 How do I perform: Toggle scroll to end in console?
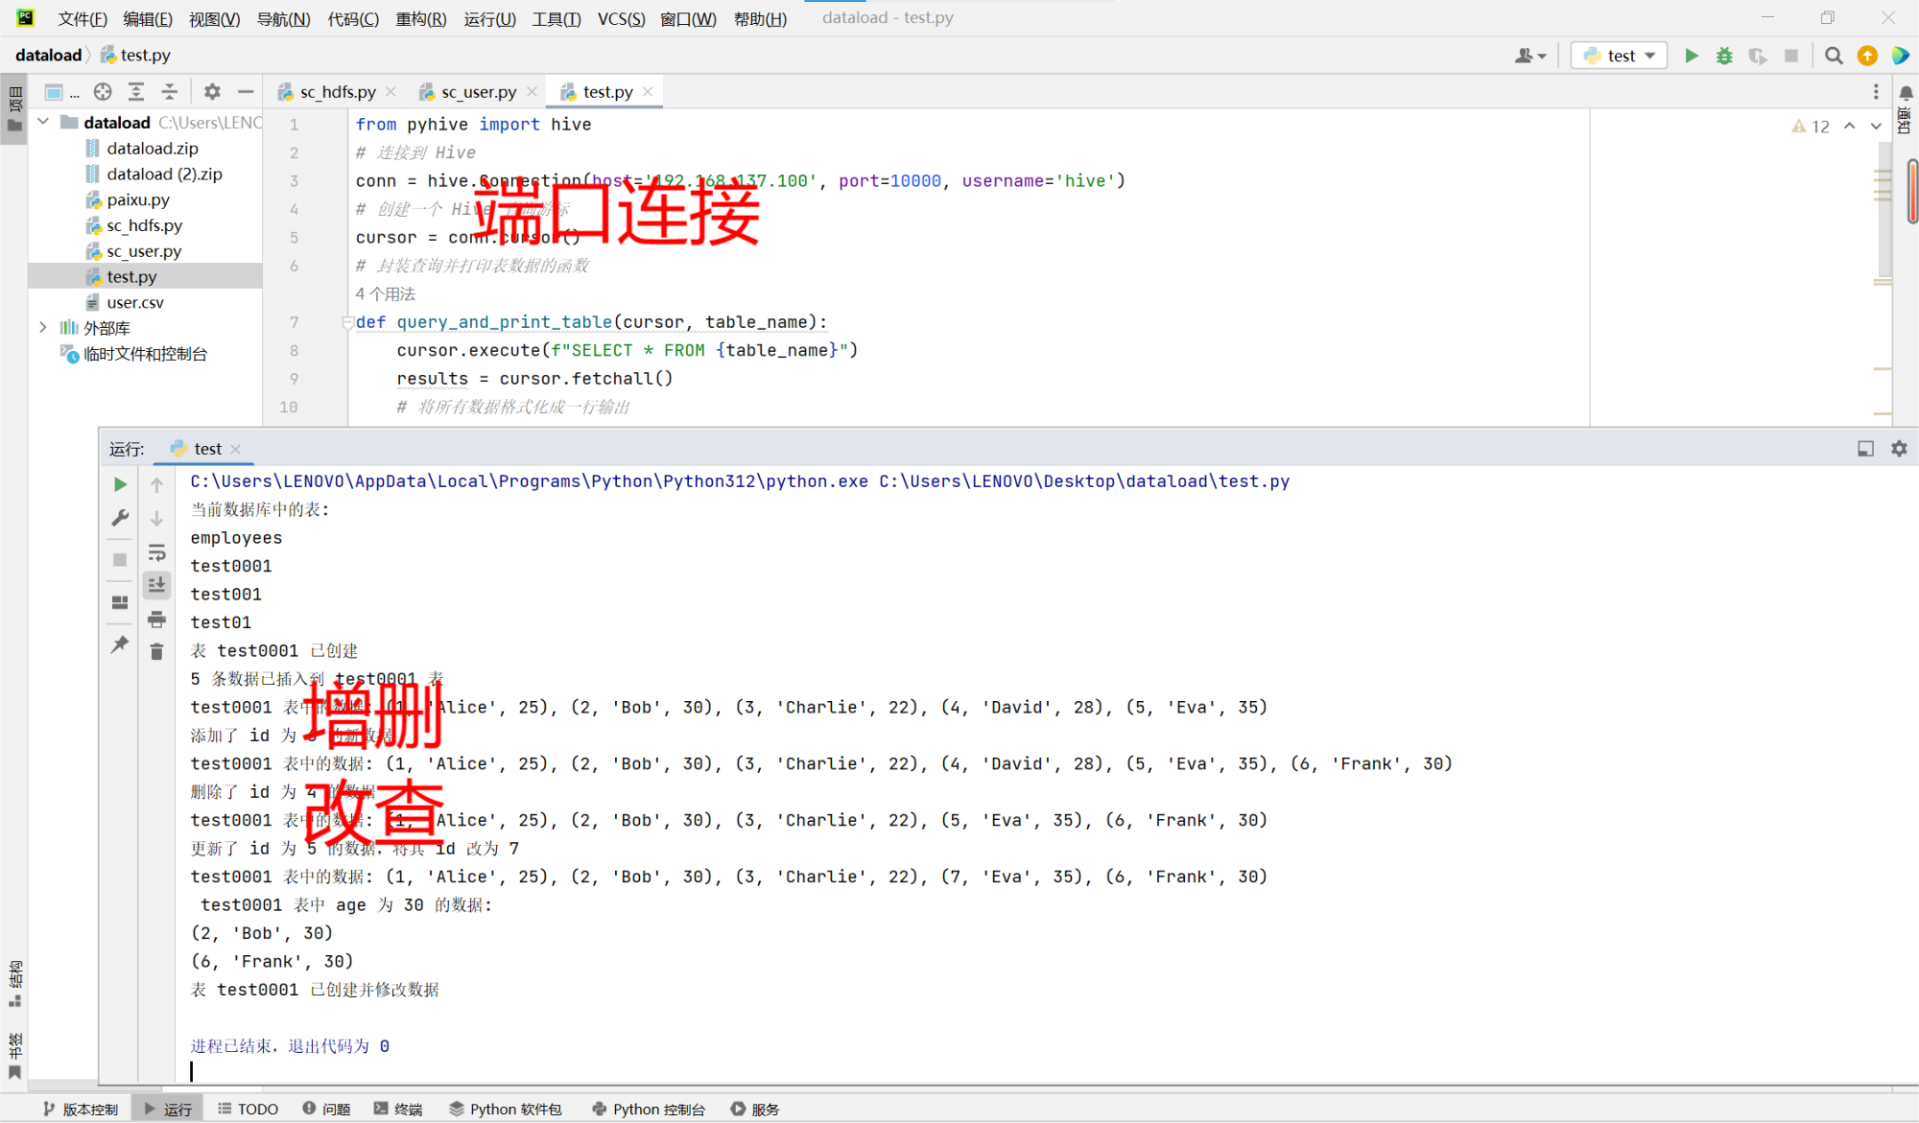click(x=156, y=585)
